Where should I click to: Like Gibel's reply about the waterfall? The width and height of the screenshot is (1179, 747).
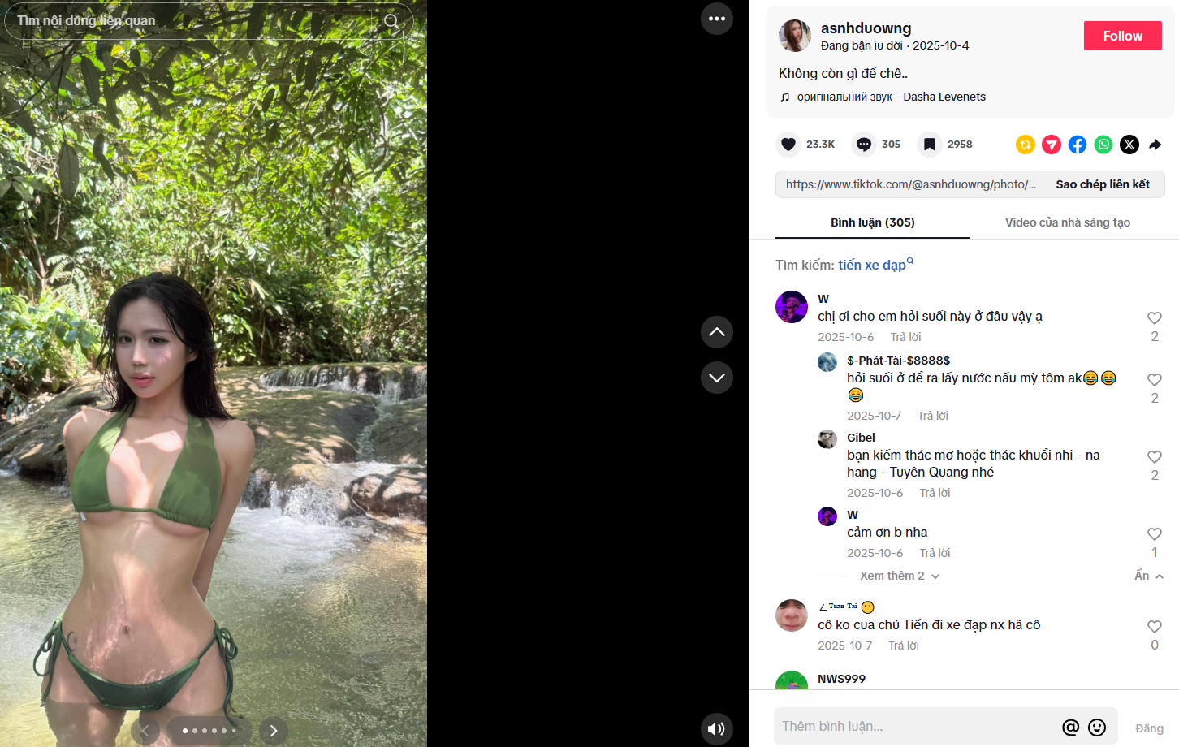pos(1154,457)
